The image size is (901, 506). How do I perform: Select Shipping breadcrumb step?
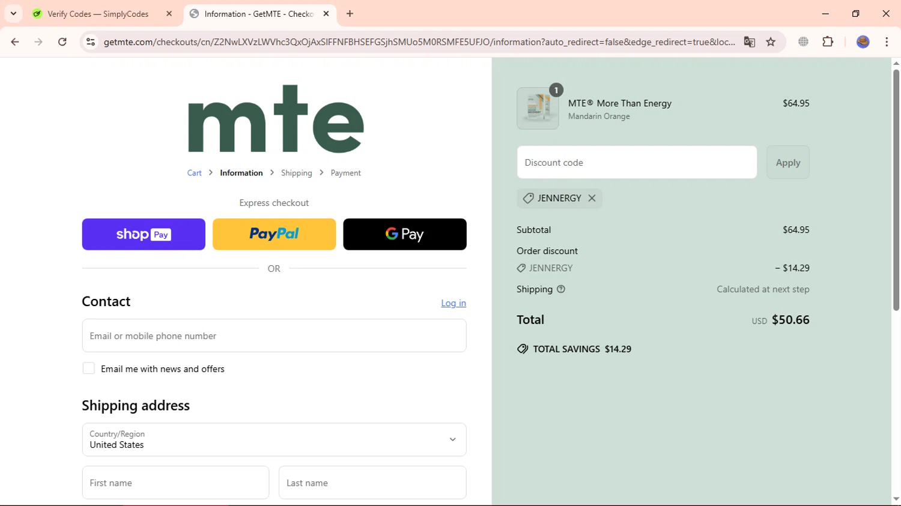pyautogui.click(x=296, y=173)
